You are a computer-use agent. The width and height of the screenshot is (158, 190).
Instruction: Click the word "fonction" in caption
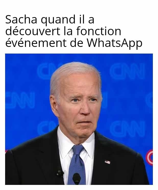pyautogui.click(x=99, y=31)
